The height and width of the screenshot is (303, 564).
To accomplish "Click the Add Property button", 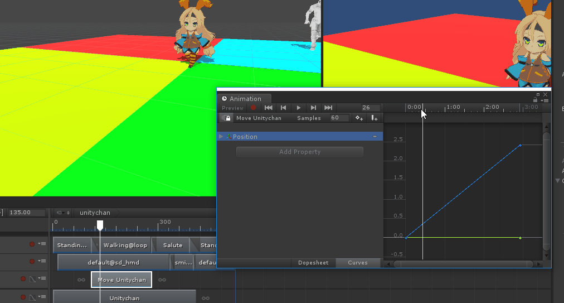I will (300, 152).
